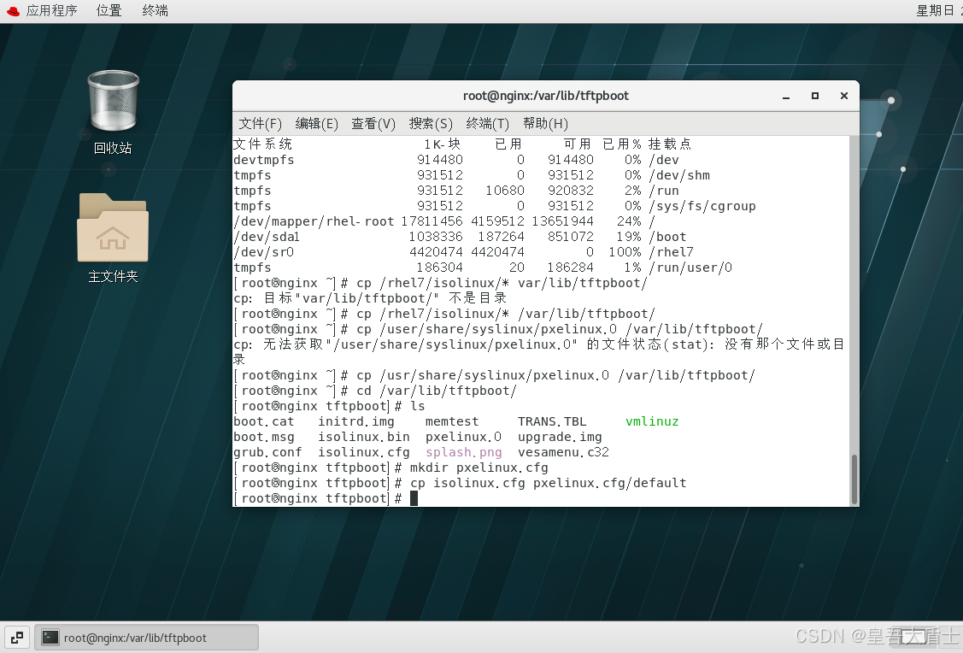Click the devtmpfs filesystem entry
963x653 pixels.
pos(264,160)
